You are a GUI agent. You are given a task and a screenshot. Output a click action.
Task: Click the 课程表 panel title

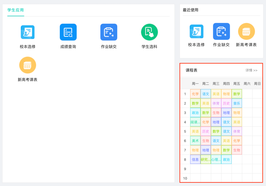191,70
